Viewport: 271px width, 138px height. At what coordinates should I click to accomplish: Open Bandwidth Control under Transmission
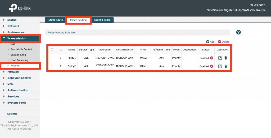(x=21, y=49)
